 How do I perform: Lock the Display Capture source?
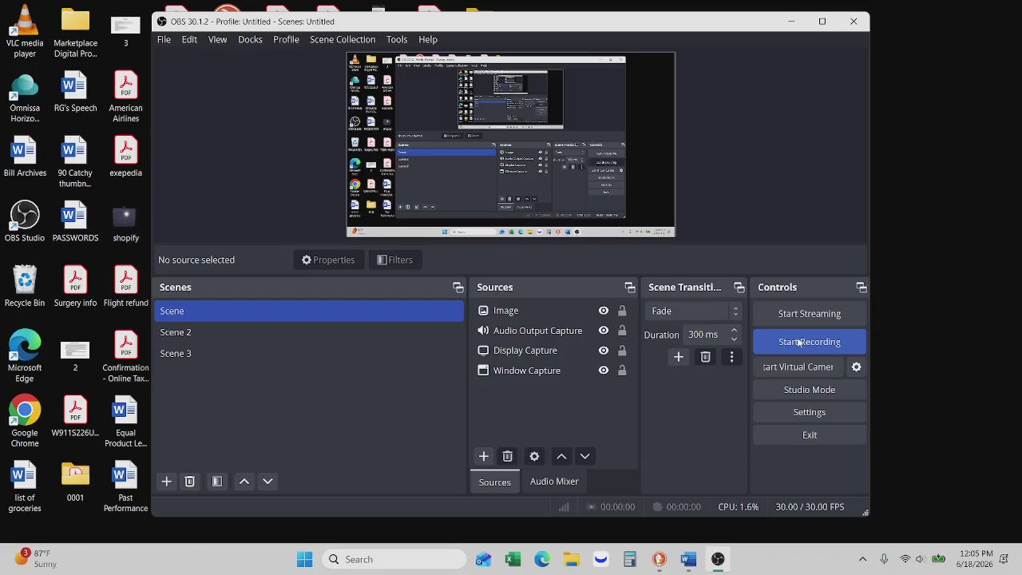[x=622, y=351]
